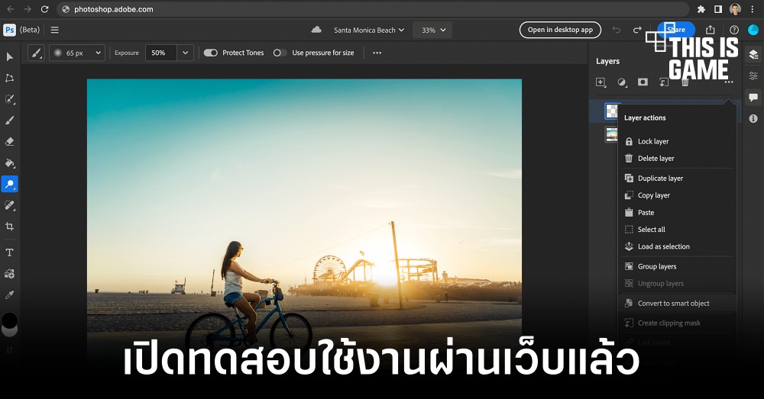This screenshot has height=399, width=764.
Task: Click the Layers panel three-dot more menu
Action: (729, 82)
